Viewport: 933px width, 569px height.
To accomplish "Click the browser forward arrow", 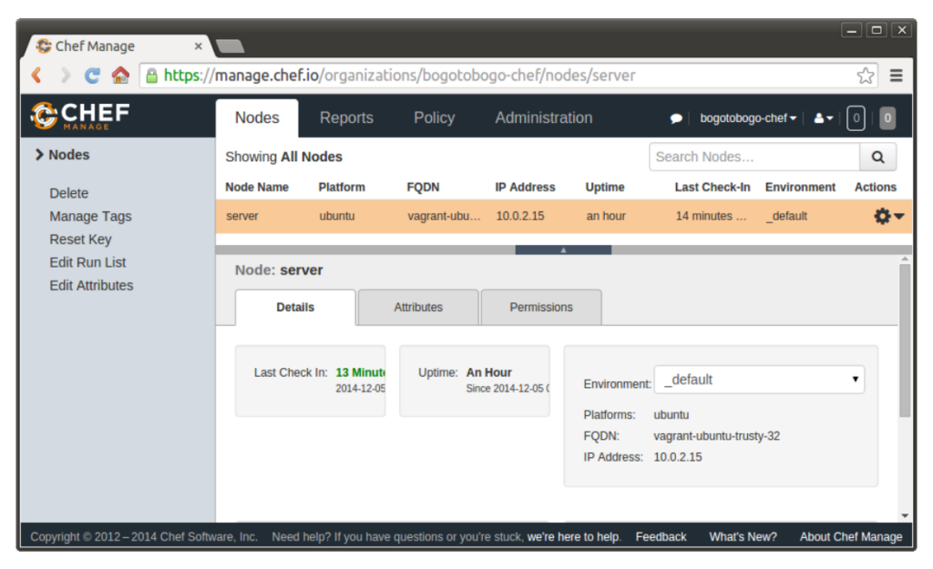I will 65,76.
